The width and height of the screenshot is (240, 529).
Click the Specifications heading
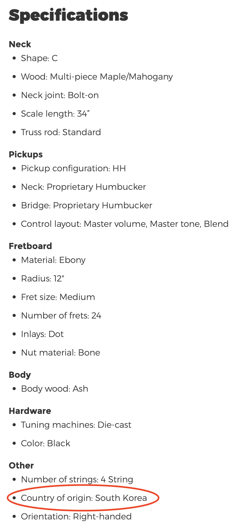(x=68, y=15)
